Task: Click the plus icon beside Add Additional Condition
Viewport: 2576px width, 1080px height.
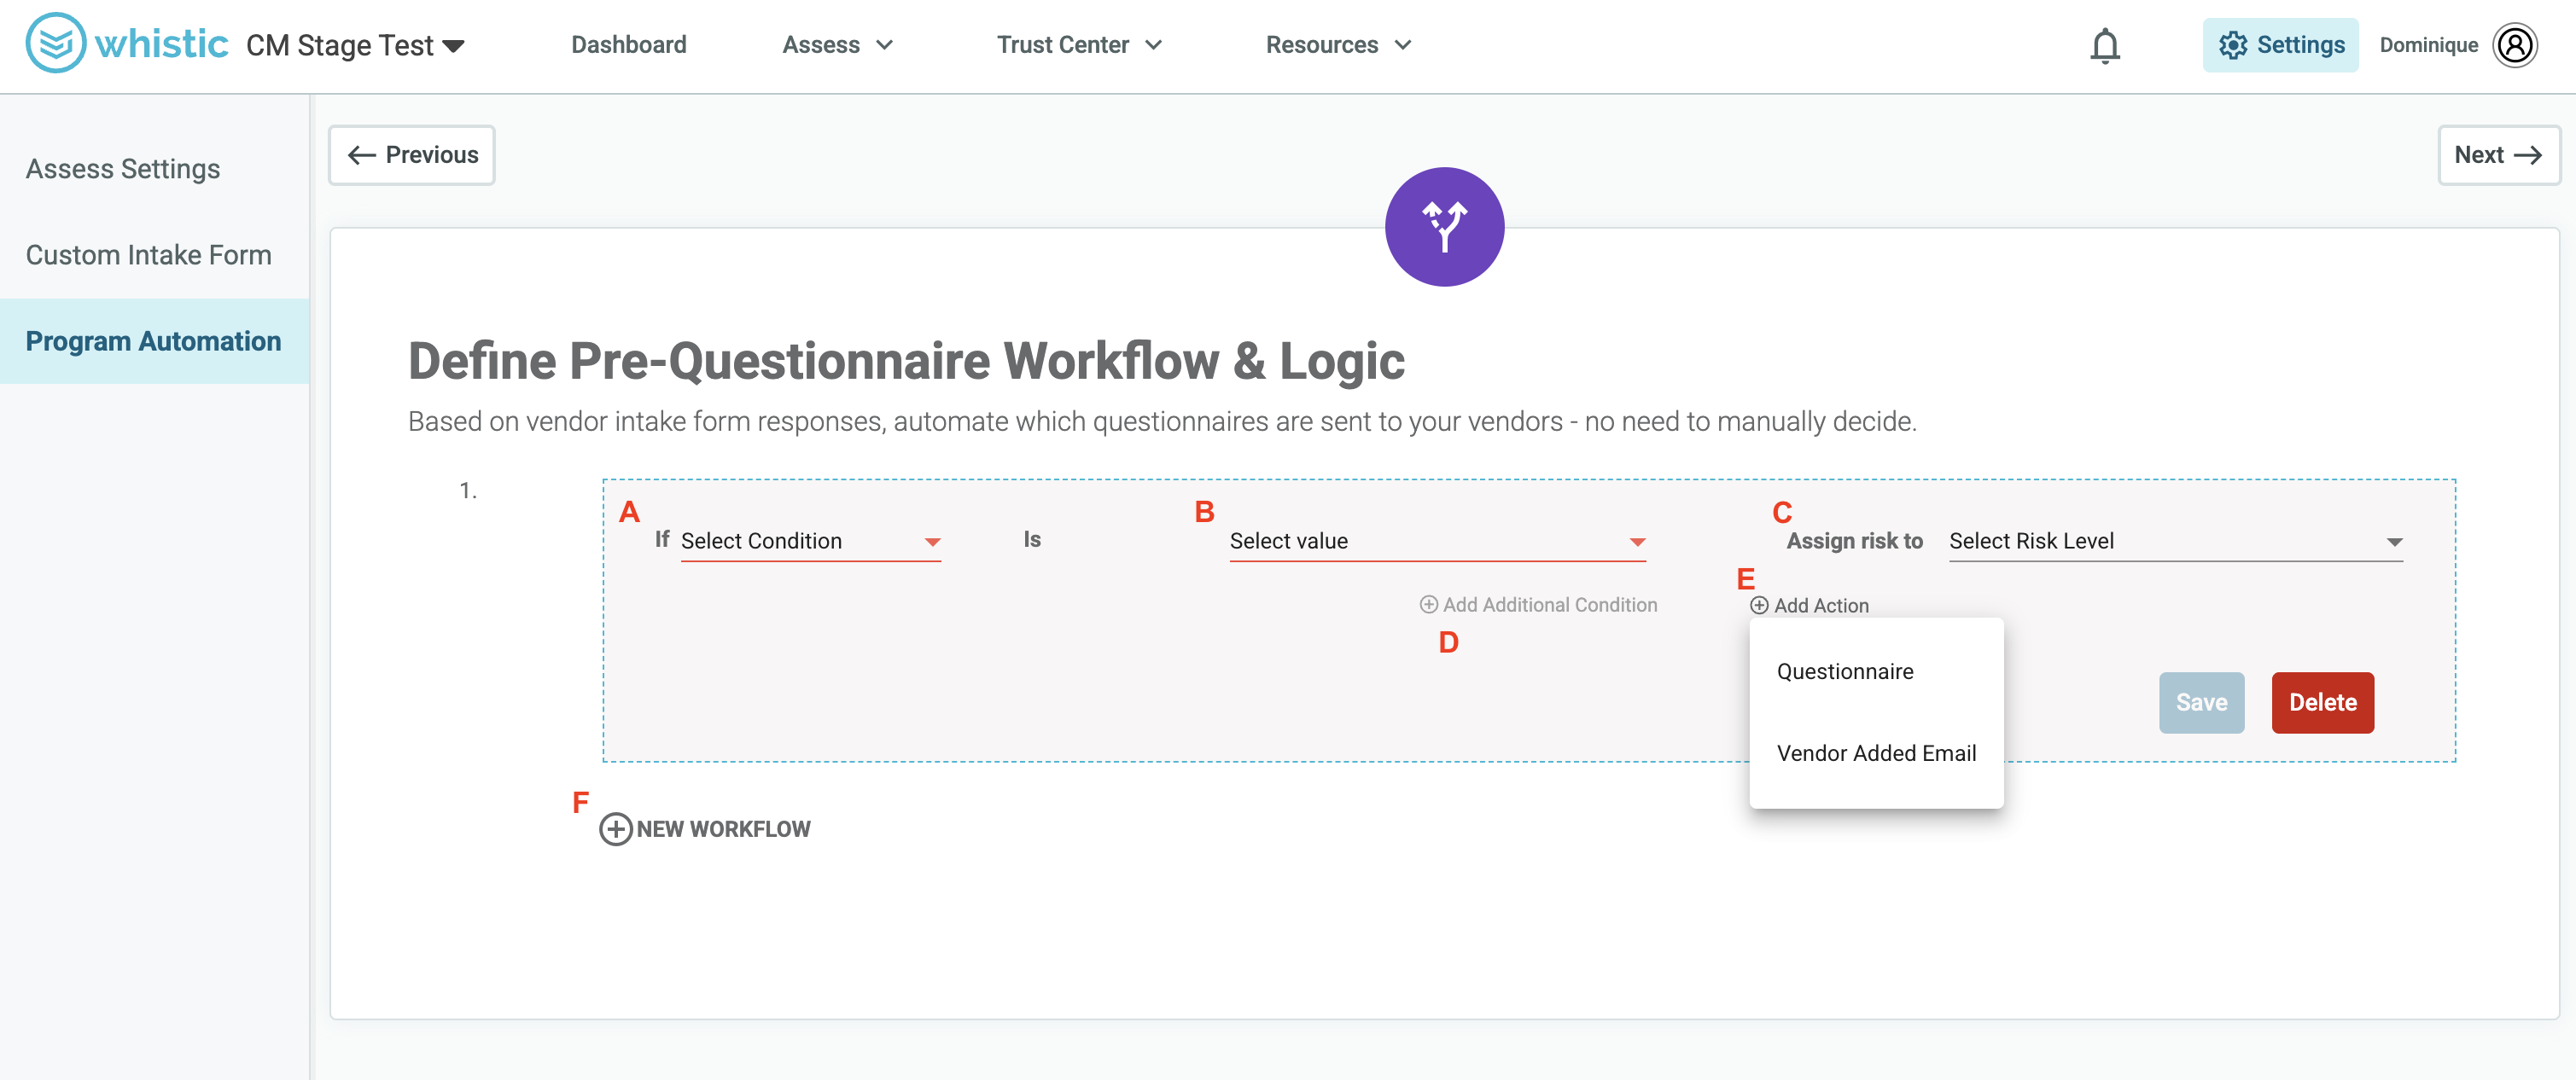Action: click(1428, 605)
